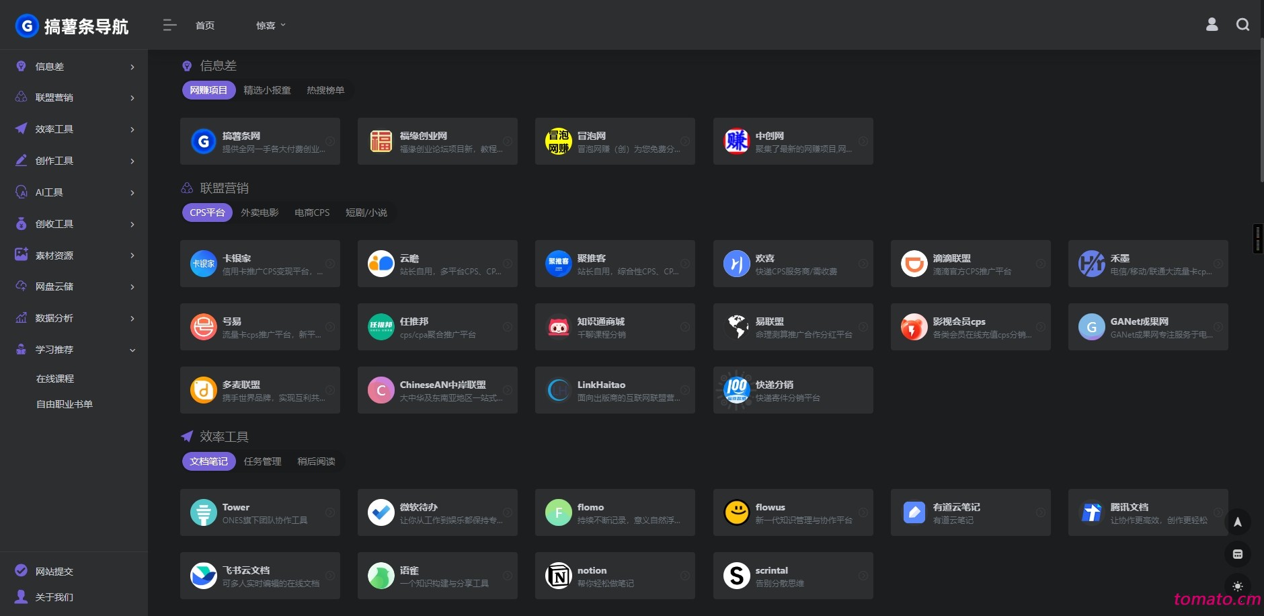Open the 中创网 card icon
This screenshot has width=1264, height=616.
(x=736, y=141)
